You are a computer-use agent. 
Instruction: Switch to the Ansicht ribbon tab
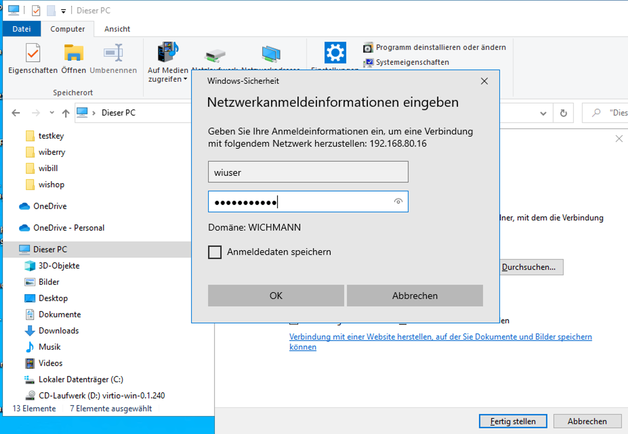(x=117, y=29)
